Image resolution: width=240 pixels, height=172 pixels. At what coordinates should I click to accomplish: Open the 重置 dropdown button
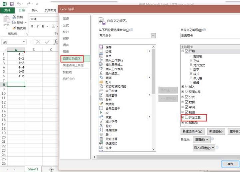tap(202, 139)
